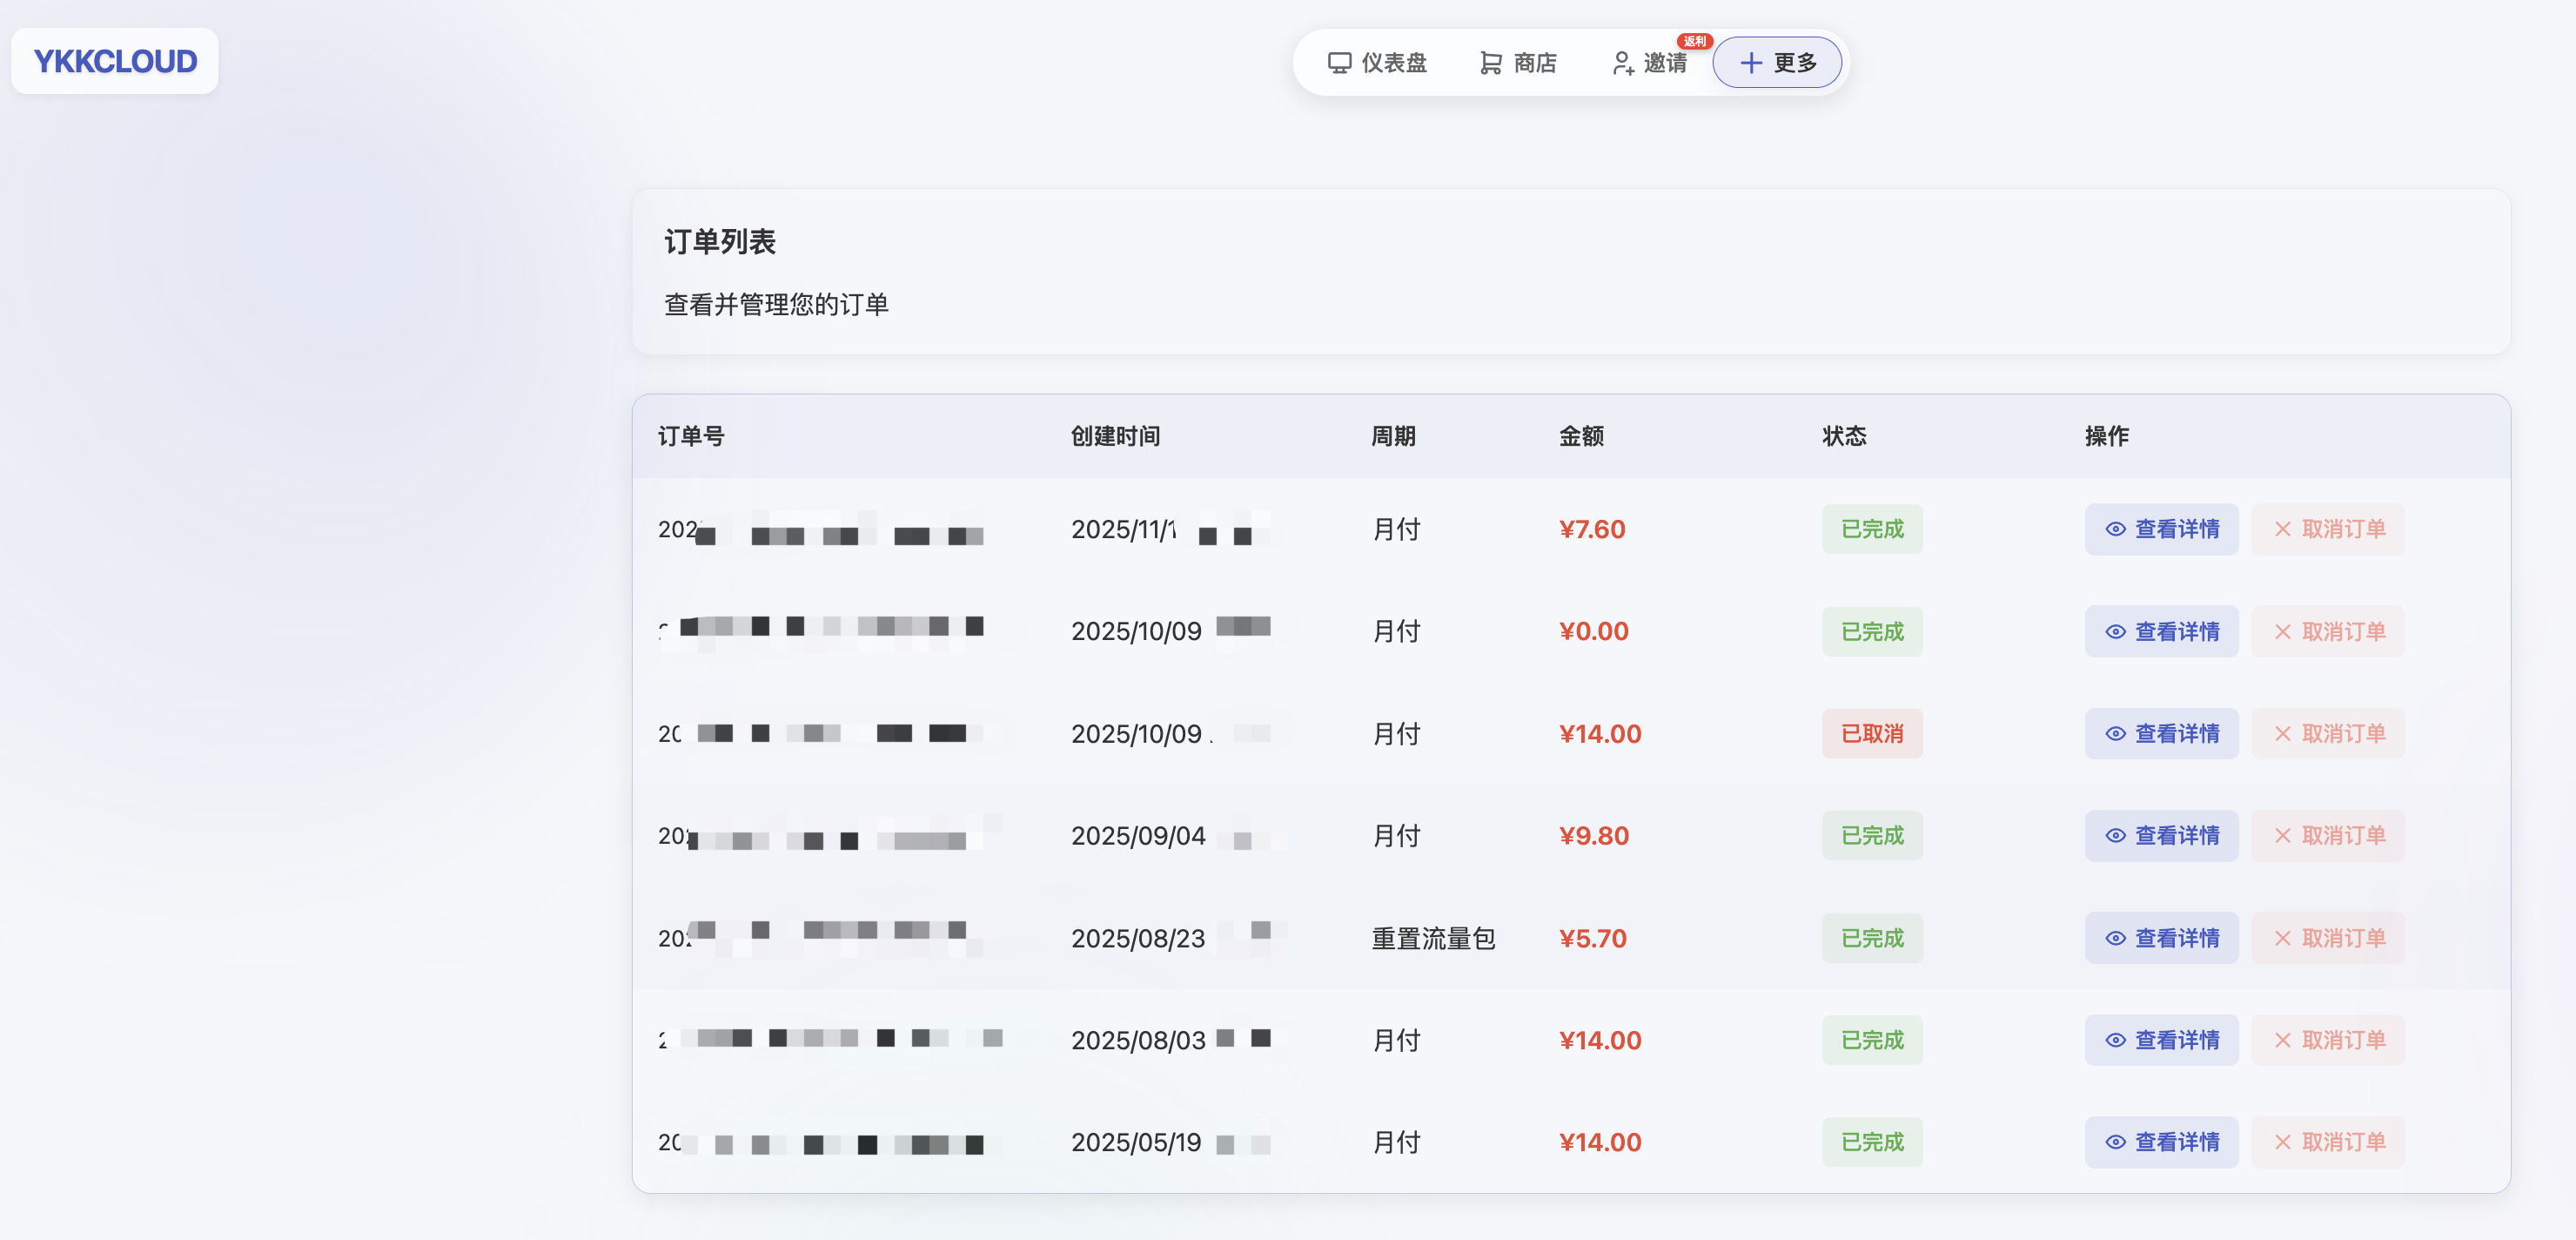This screenshot has height=1240, width=2576.
Task: Click the 金额 column header
Action: [x=1581, y=436]
